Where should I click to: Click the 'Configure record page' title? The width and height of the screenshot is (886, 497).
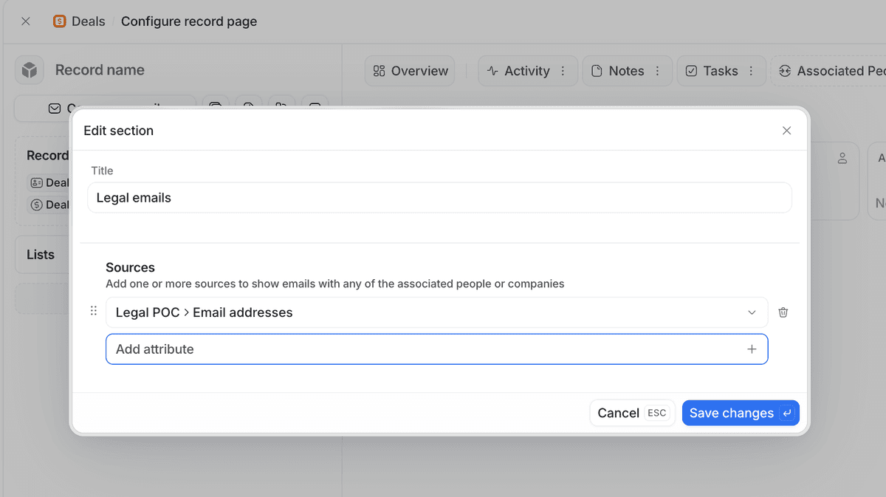[x=189, y=21]
